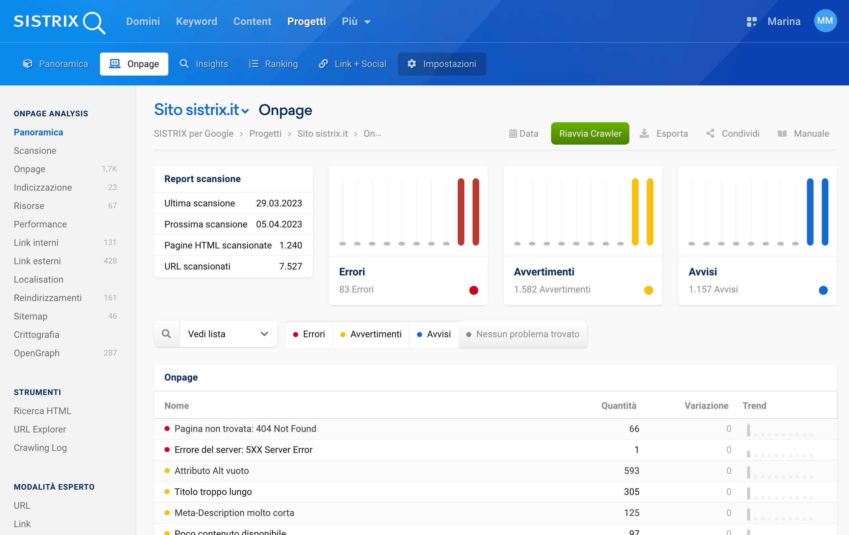Image resolution: width=849 pixels, height=535 pixels.
Task: Open the Manuale link
Action: (x=803, y=133)
